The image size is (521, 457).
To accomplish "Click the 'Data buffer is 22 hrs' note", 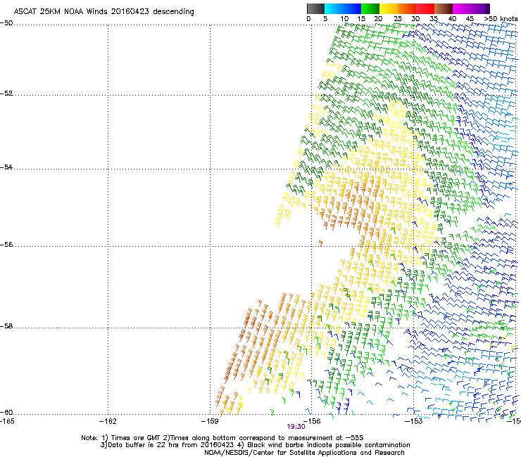I will (255, 445).
